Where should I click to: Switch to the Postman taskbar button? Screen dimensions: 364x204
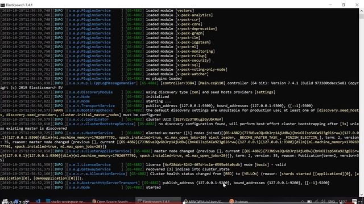pyautogui.click(x=239, y=201)
